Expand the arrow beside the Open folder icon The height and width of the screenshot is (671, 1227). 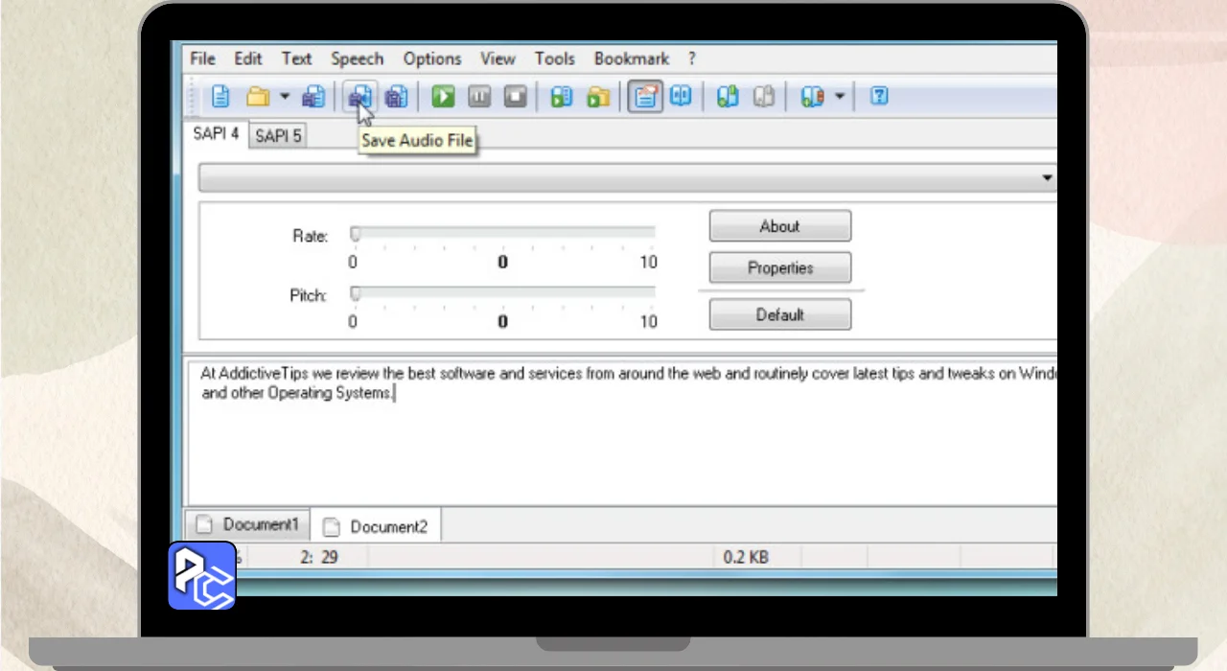[285, 97]
